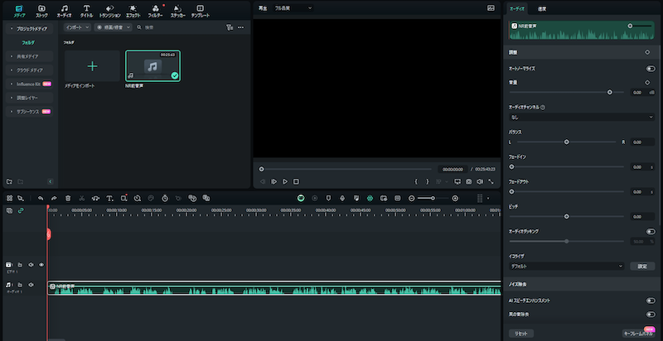Toggle the Audio Ducking (オーディオダッキング) switch
663x341 pixels.
(651, 232)
